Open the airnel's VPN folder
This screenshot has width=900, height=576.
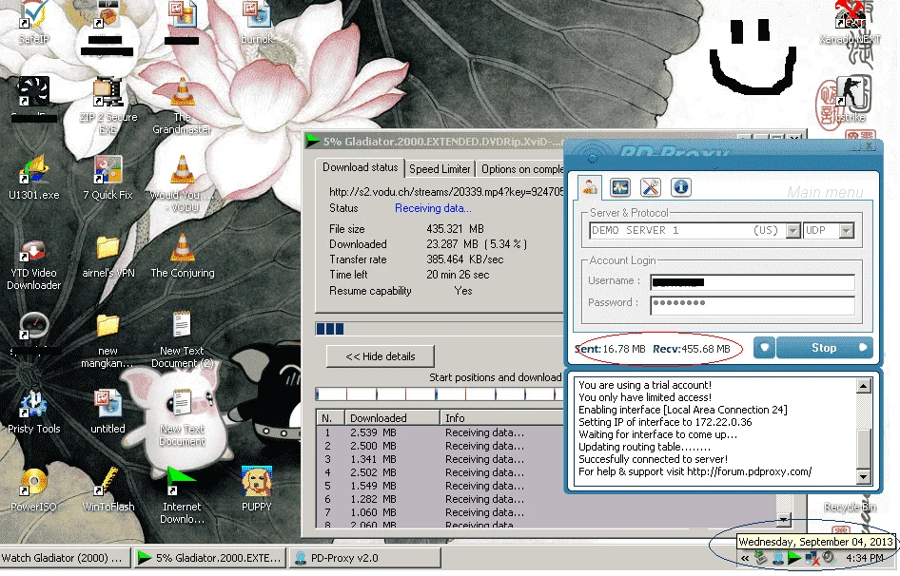click(108, 257)
